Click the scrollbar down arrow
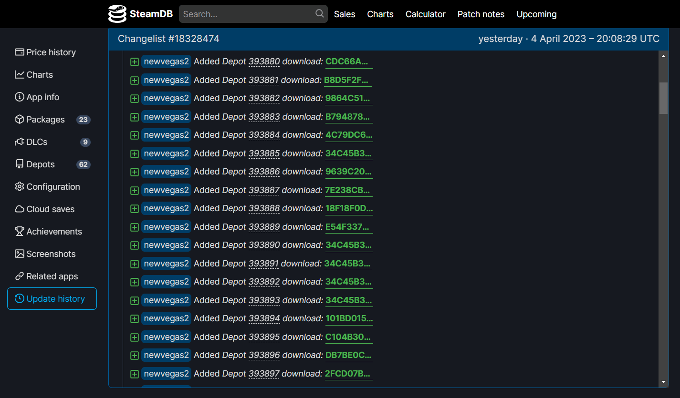 click(x=663, y=382)
